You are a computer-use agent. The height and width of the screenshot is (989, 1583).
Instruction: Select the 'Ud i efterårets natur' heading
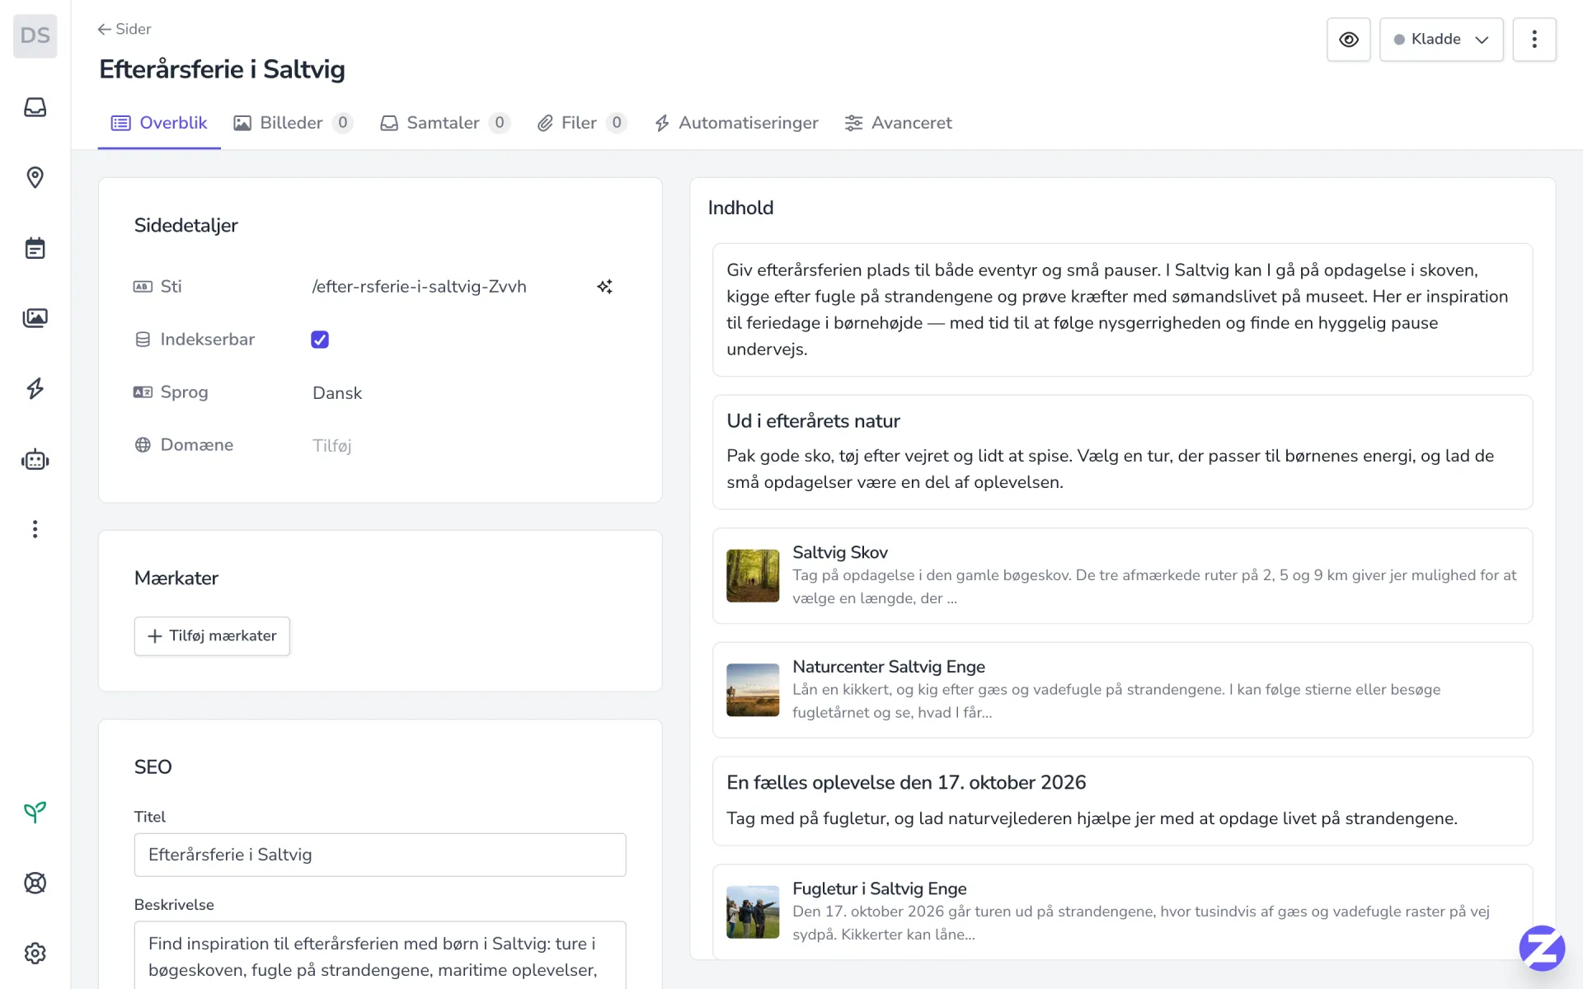click(813, 421)
